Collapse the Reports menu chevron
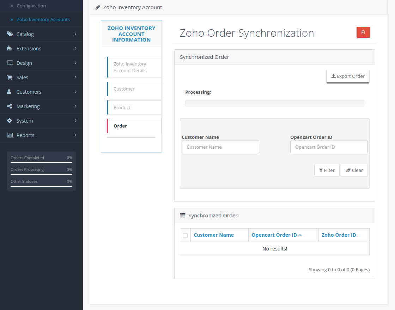This screenshot has height=310, width=395. (75, 135)
